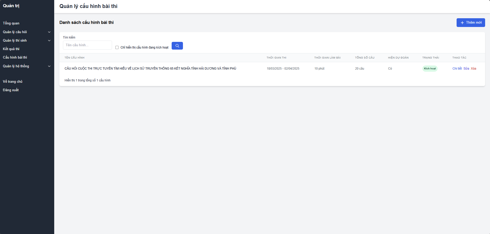
Task: Go to Kết quả thi page
Action: [x=11, y=49]
